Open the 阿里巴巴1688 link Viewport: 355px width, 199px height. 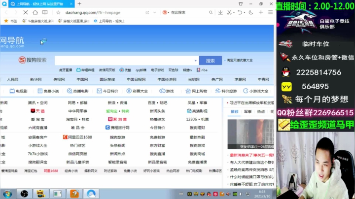(x=77, y=137)
